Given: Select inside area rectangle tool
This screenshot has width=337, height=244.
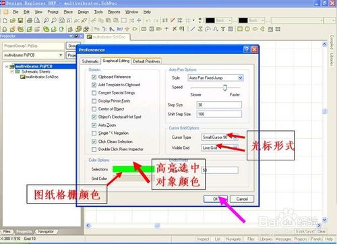Looking at the screenshot, I should pos(124,21).
